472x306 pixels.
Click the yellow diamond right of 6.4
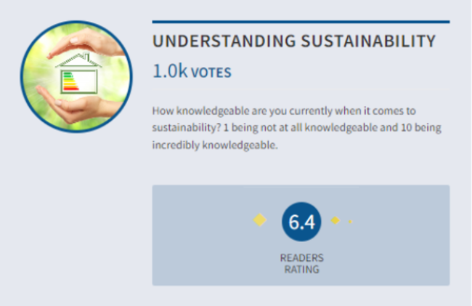tap(335, 220)
